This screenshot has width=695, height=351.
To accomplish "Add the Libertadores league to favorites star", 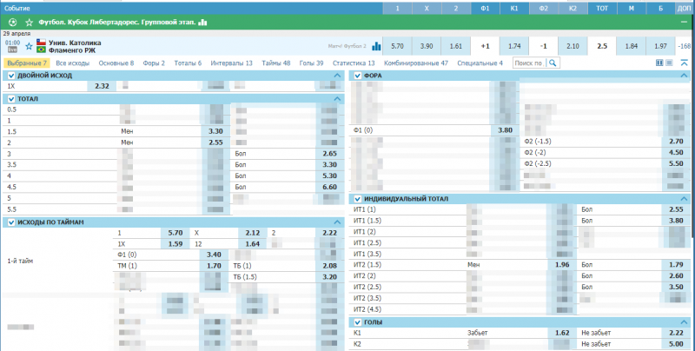I will (x=30, y=21).
